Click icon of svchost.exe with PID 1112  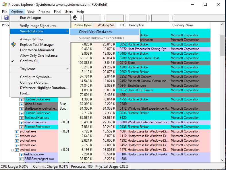[x=17, y=136]
